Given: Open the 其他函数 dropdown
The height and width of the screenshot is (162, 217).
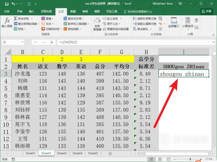Looking at the screenshot, I should point(72,29).
